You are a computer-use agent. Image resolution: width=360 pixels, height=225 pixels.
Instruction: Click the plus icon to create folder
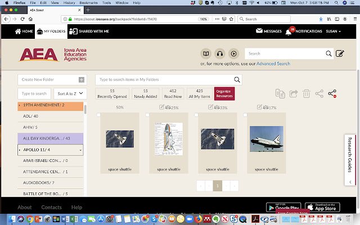[x=82, y=80]
